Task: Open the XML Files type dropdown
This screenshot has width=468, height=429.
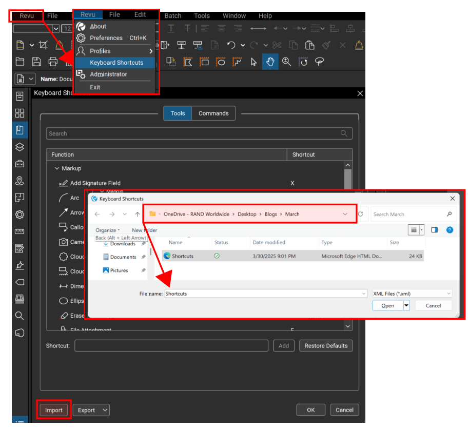Action: [x=412, y=294]
